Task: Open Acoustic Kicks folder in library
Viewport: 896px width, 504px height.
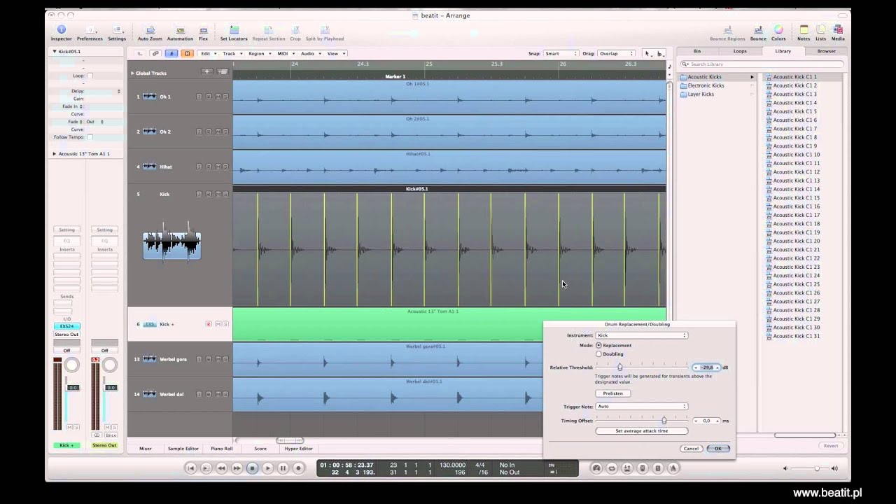Action: pyautogui.click(x=704, y=77)
